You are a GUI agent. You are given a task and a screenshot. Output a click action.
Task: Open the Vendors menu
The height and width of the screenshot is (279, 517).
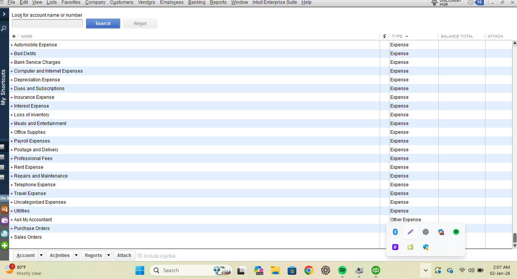coord(146,2)
